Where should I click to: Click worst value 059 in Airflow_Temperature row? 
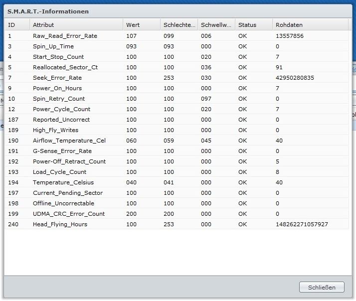169,141
